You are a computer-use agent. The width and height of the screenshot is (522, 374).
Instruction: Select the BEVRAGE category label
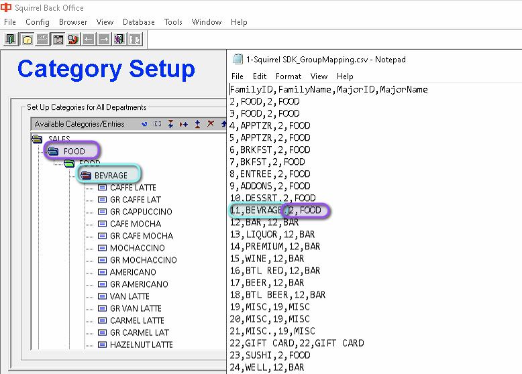coord(111,175)
